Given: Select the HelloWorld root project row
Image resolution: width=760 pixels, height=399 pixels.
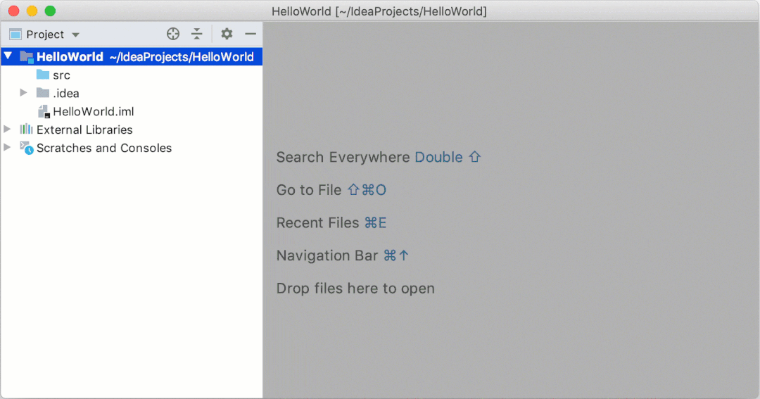Looking at the screenshot, I should pos(132,57).
